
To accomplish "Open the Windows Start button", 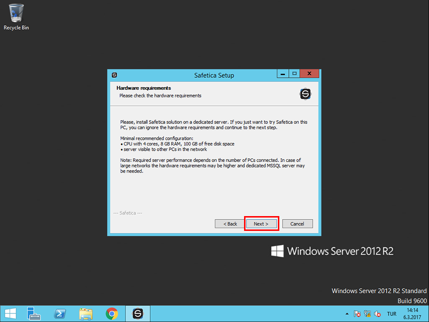I will click(x=10, y=314).
